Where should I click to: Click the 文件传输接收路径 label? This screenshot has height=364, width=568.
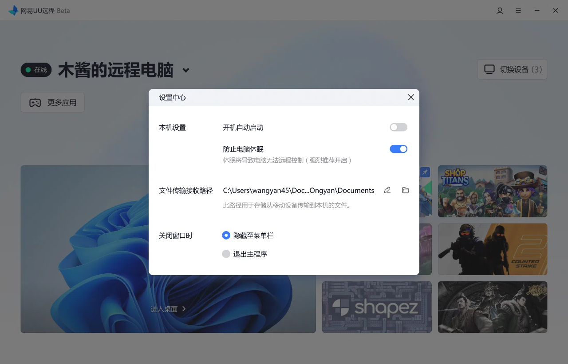186,191
